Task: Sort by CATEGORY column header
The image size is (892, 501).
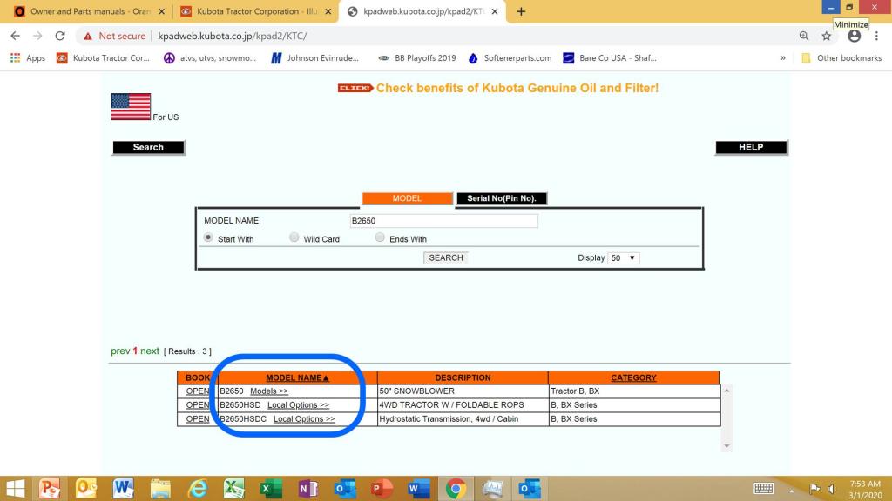Action: point(634,377)
